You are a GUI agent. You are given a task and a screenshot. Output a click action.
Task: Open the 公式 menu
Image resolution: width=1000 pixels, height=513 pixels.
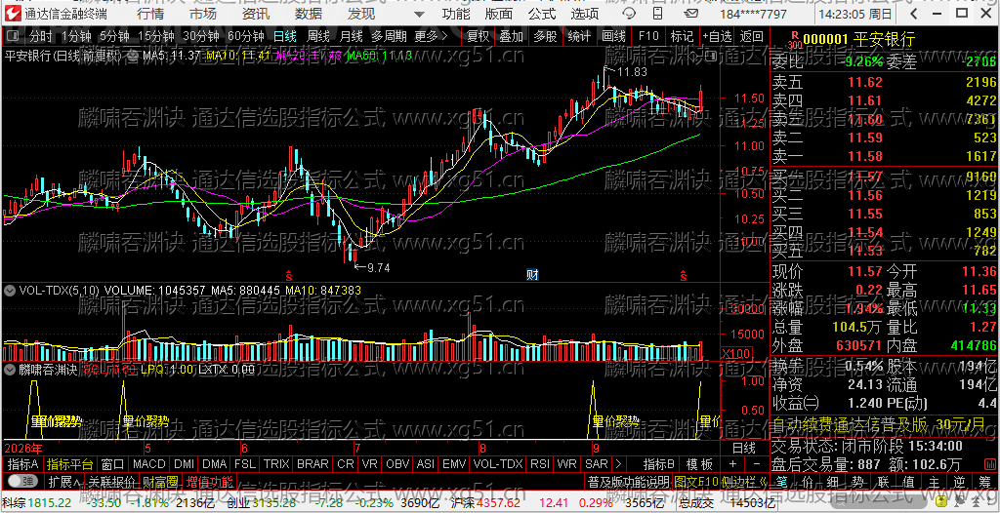(x=542, y=14)
